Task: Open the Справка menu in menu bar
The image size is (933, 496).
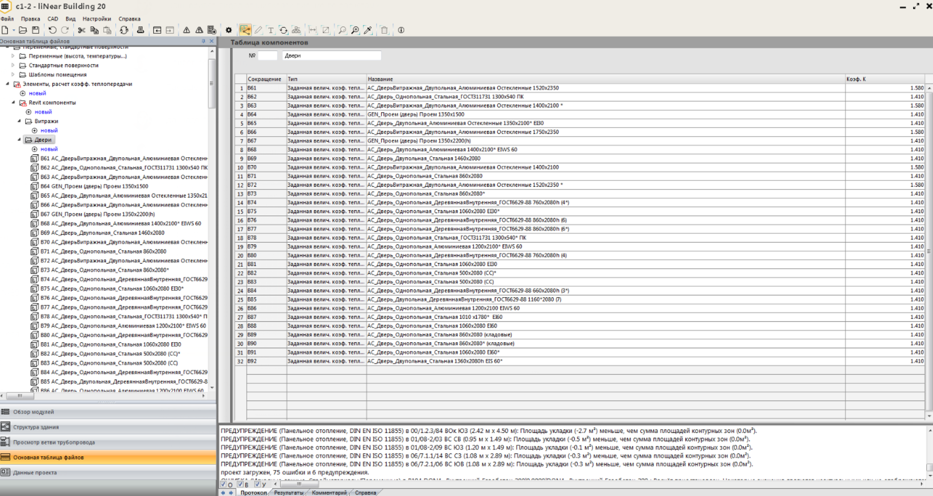Action: 130,19
